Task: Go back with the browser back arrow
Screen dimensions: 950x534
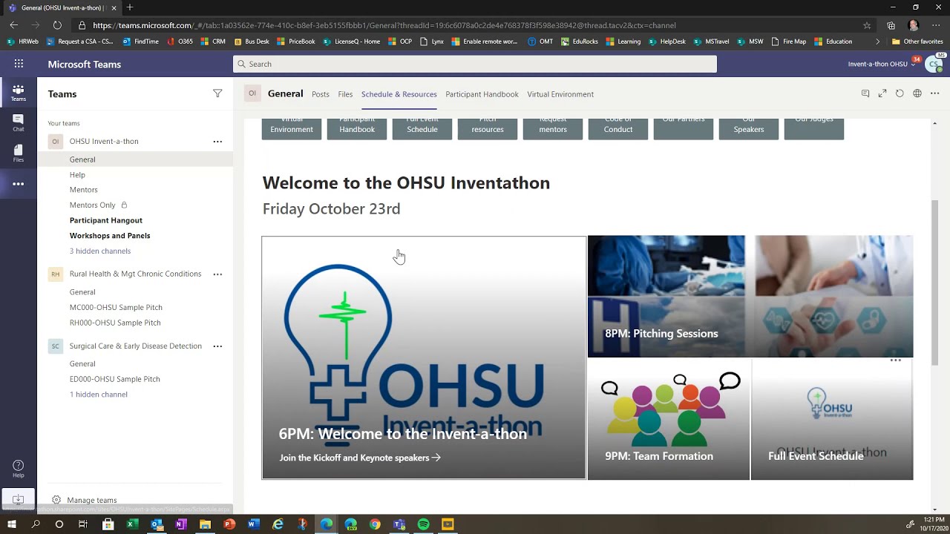Action: 13,25
